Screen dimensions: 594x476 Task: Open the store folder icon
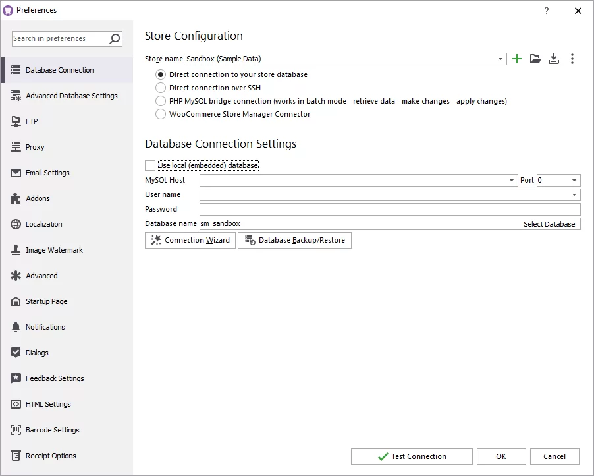535,59
